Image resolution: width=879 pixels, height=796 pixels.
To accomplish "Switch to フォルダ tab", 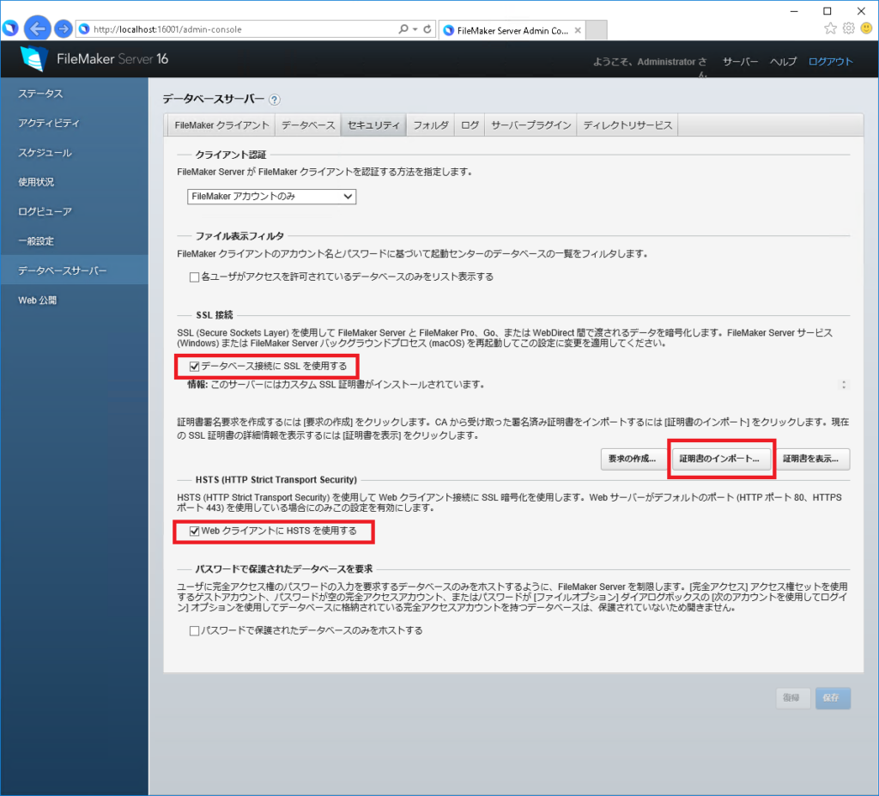I will [x=431, y=125].
